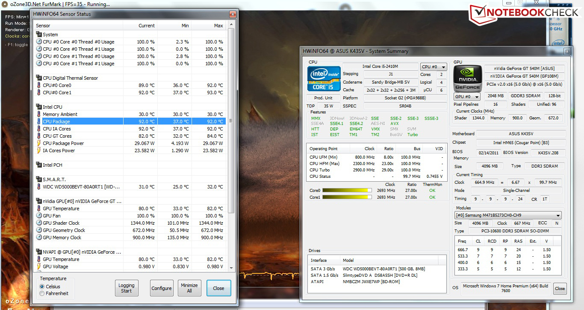Select the System group header icon
The height and width of the screenshot is (310, 584).
tap(39, 35)
